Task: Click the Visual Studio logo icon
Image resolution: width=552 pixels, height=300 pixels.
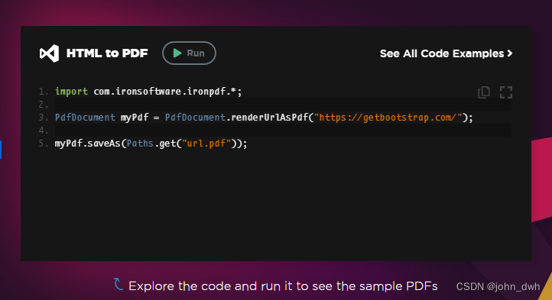Action: pos(49,53)
